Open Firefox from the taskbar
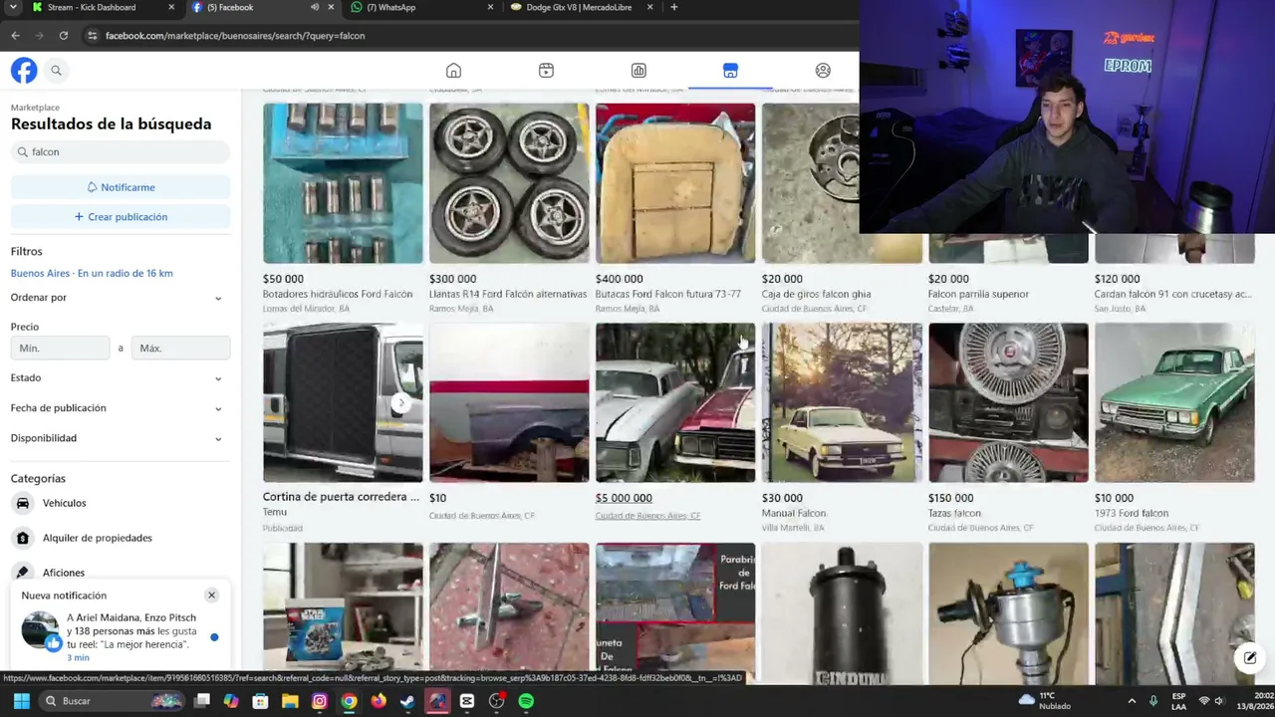1275x717 pixels. [379, 701]
